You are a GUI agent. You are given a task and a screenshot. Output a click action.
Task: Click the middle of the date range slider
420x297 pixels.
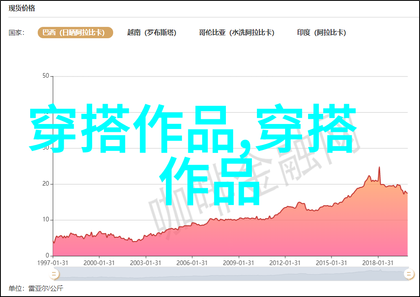tap(231, 274)
